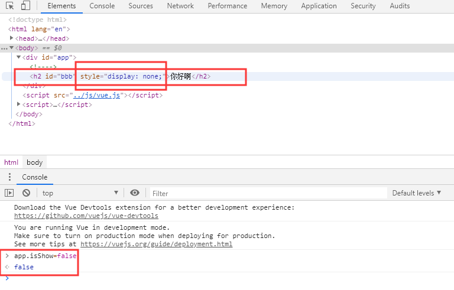Image resolution: width=454 pixels, height=290 pixels.
Task: Open the Sources tab
Action: pyautogui.click(x=141, y=6)
